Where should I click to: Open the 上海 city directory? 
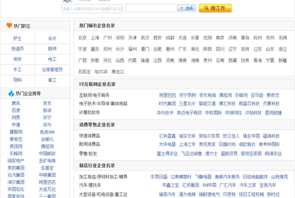coord(95,38)
